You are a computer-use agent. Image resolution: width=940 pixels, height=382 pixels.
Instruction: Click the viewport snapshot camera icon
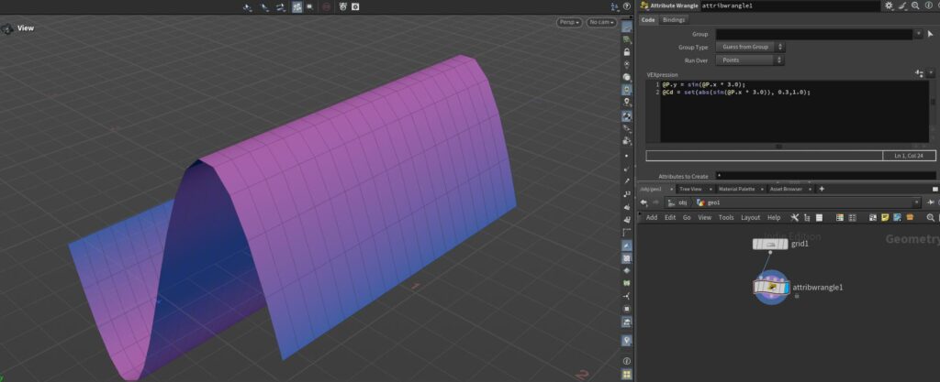(x=356, y=6)
